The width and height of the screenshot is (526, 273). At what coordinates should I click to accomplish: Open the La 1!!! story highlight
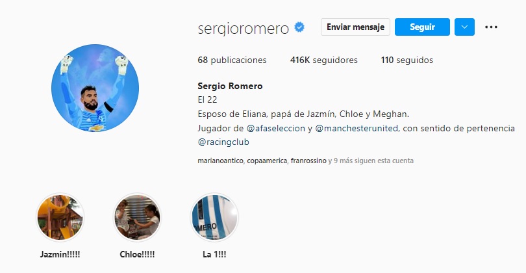pyautogui.click(x=214, y=217)
